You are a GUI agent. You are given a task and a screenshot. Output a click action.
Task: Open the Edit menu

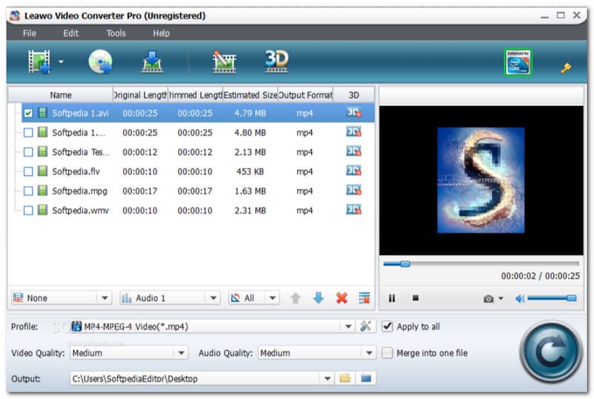[71, 33]
